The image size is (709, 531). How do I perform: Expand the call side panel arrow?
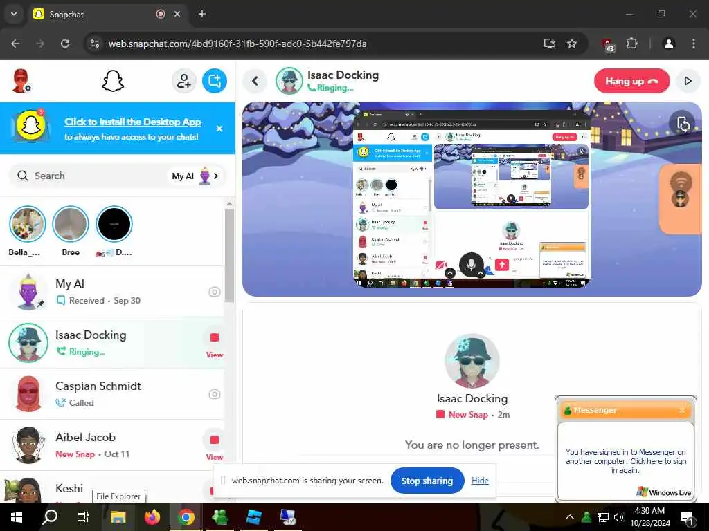pyautogui.click(x=688, y=82)
